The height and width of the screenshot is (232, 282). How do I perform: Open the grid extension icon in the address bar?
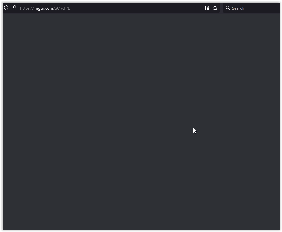tap(207, 8)
